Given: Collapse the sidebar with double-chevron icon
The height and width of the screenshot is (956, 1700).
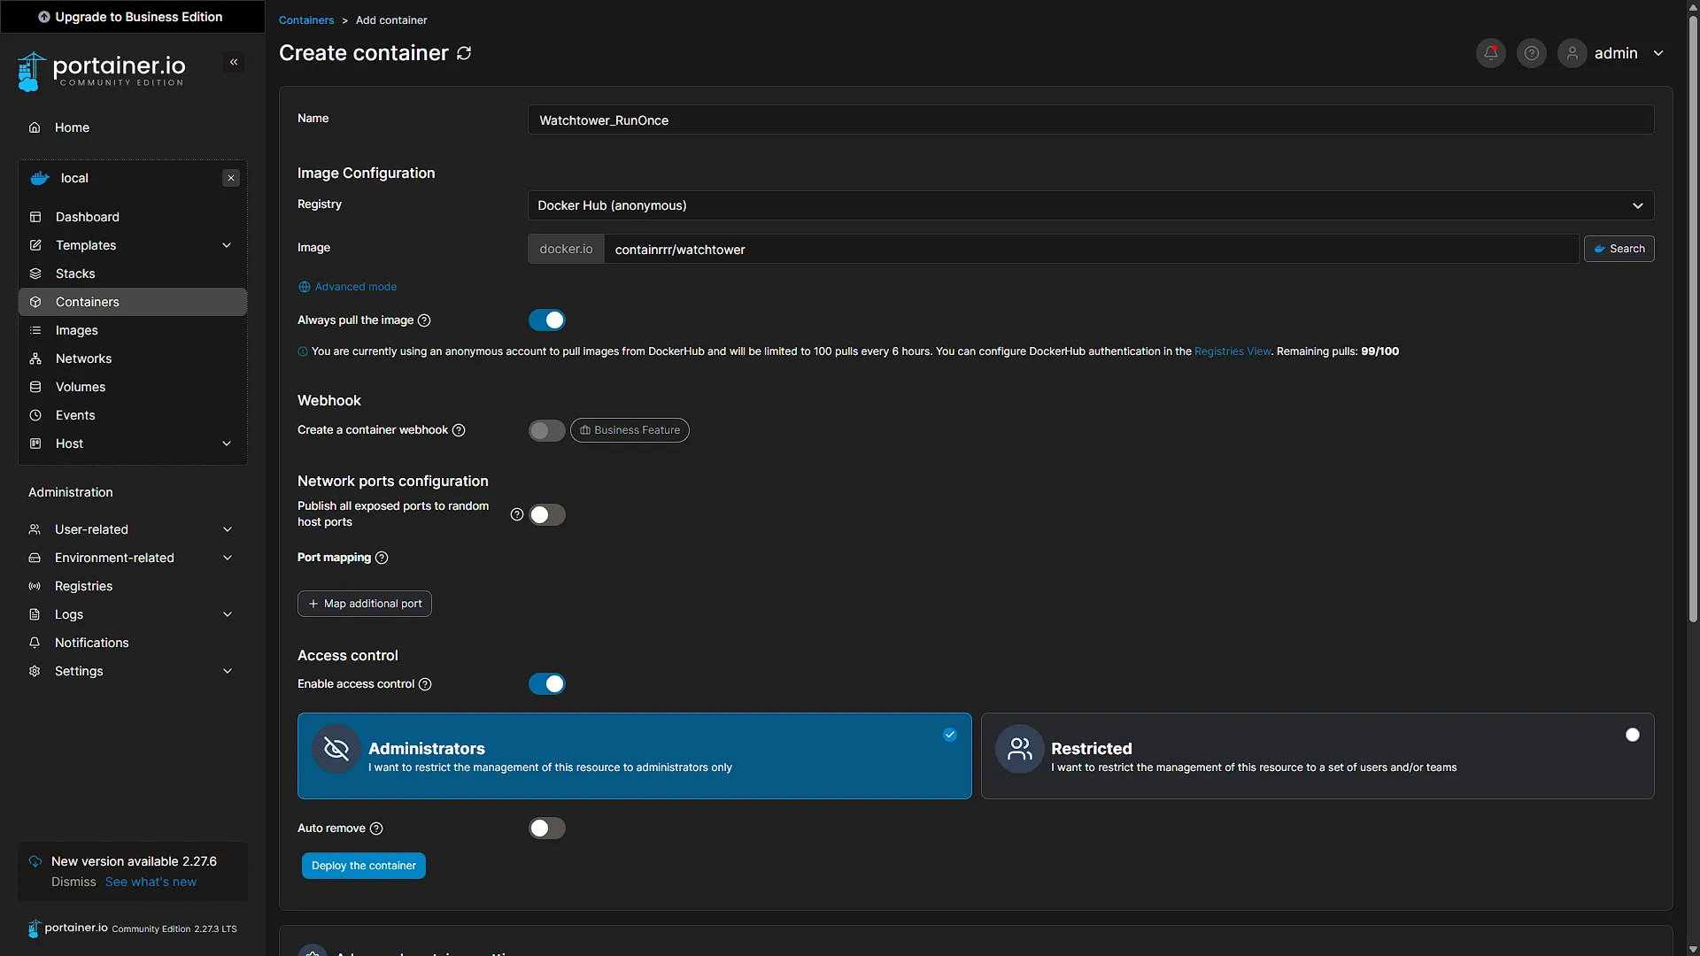Looking at the screenshot, I should click(234, 62).
